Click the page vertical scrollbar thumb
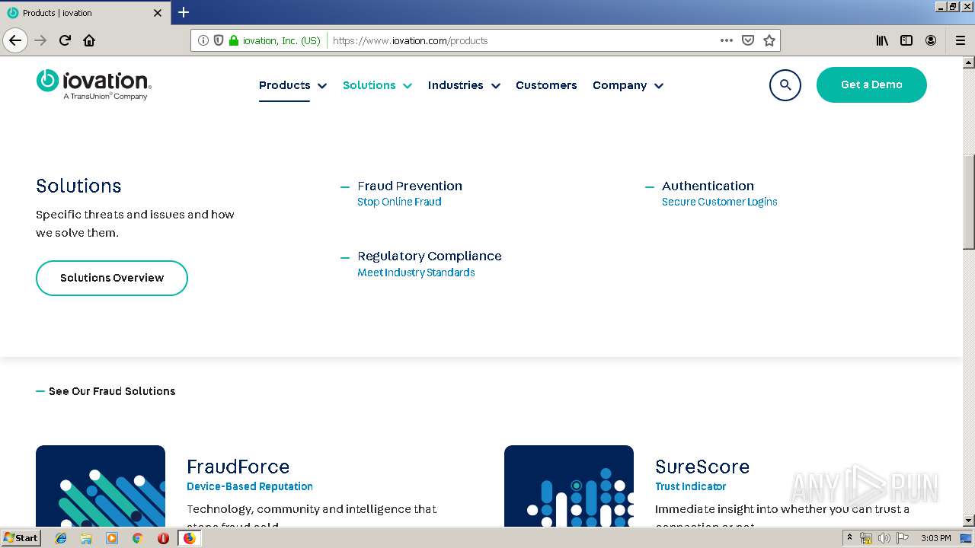 [968, 202]
